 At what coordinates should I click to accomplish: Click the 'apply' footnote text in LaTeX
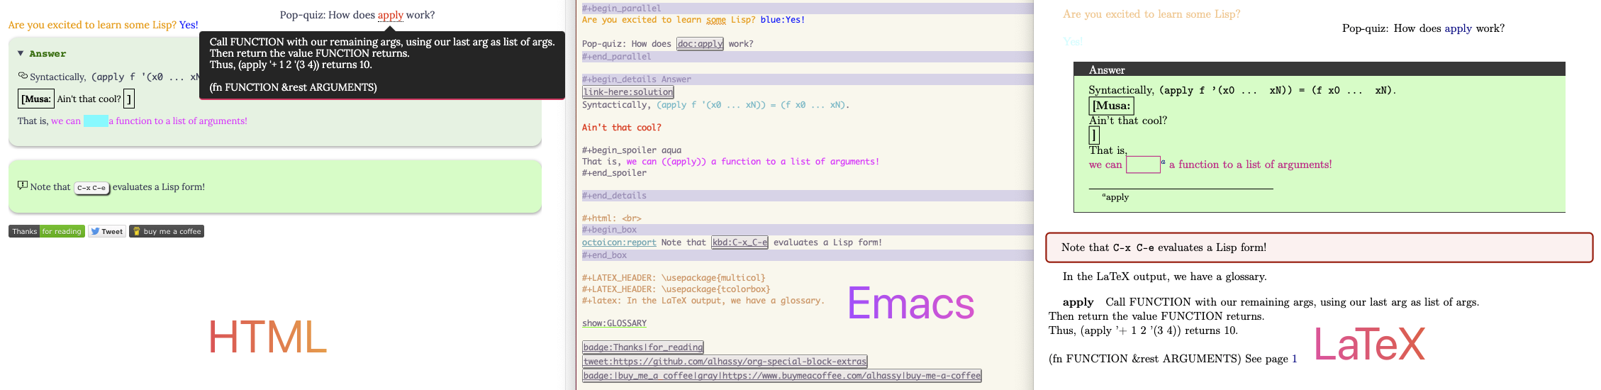(x=1116, y=197)
